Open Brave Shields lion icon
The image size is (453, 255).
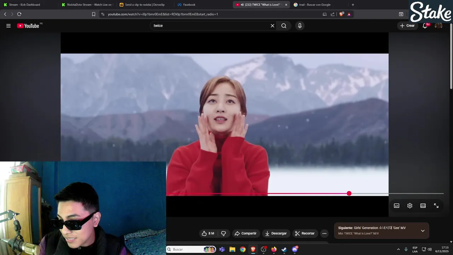click(x=341, y=14)
